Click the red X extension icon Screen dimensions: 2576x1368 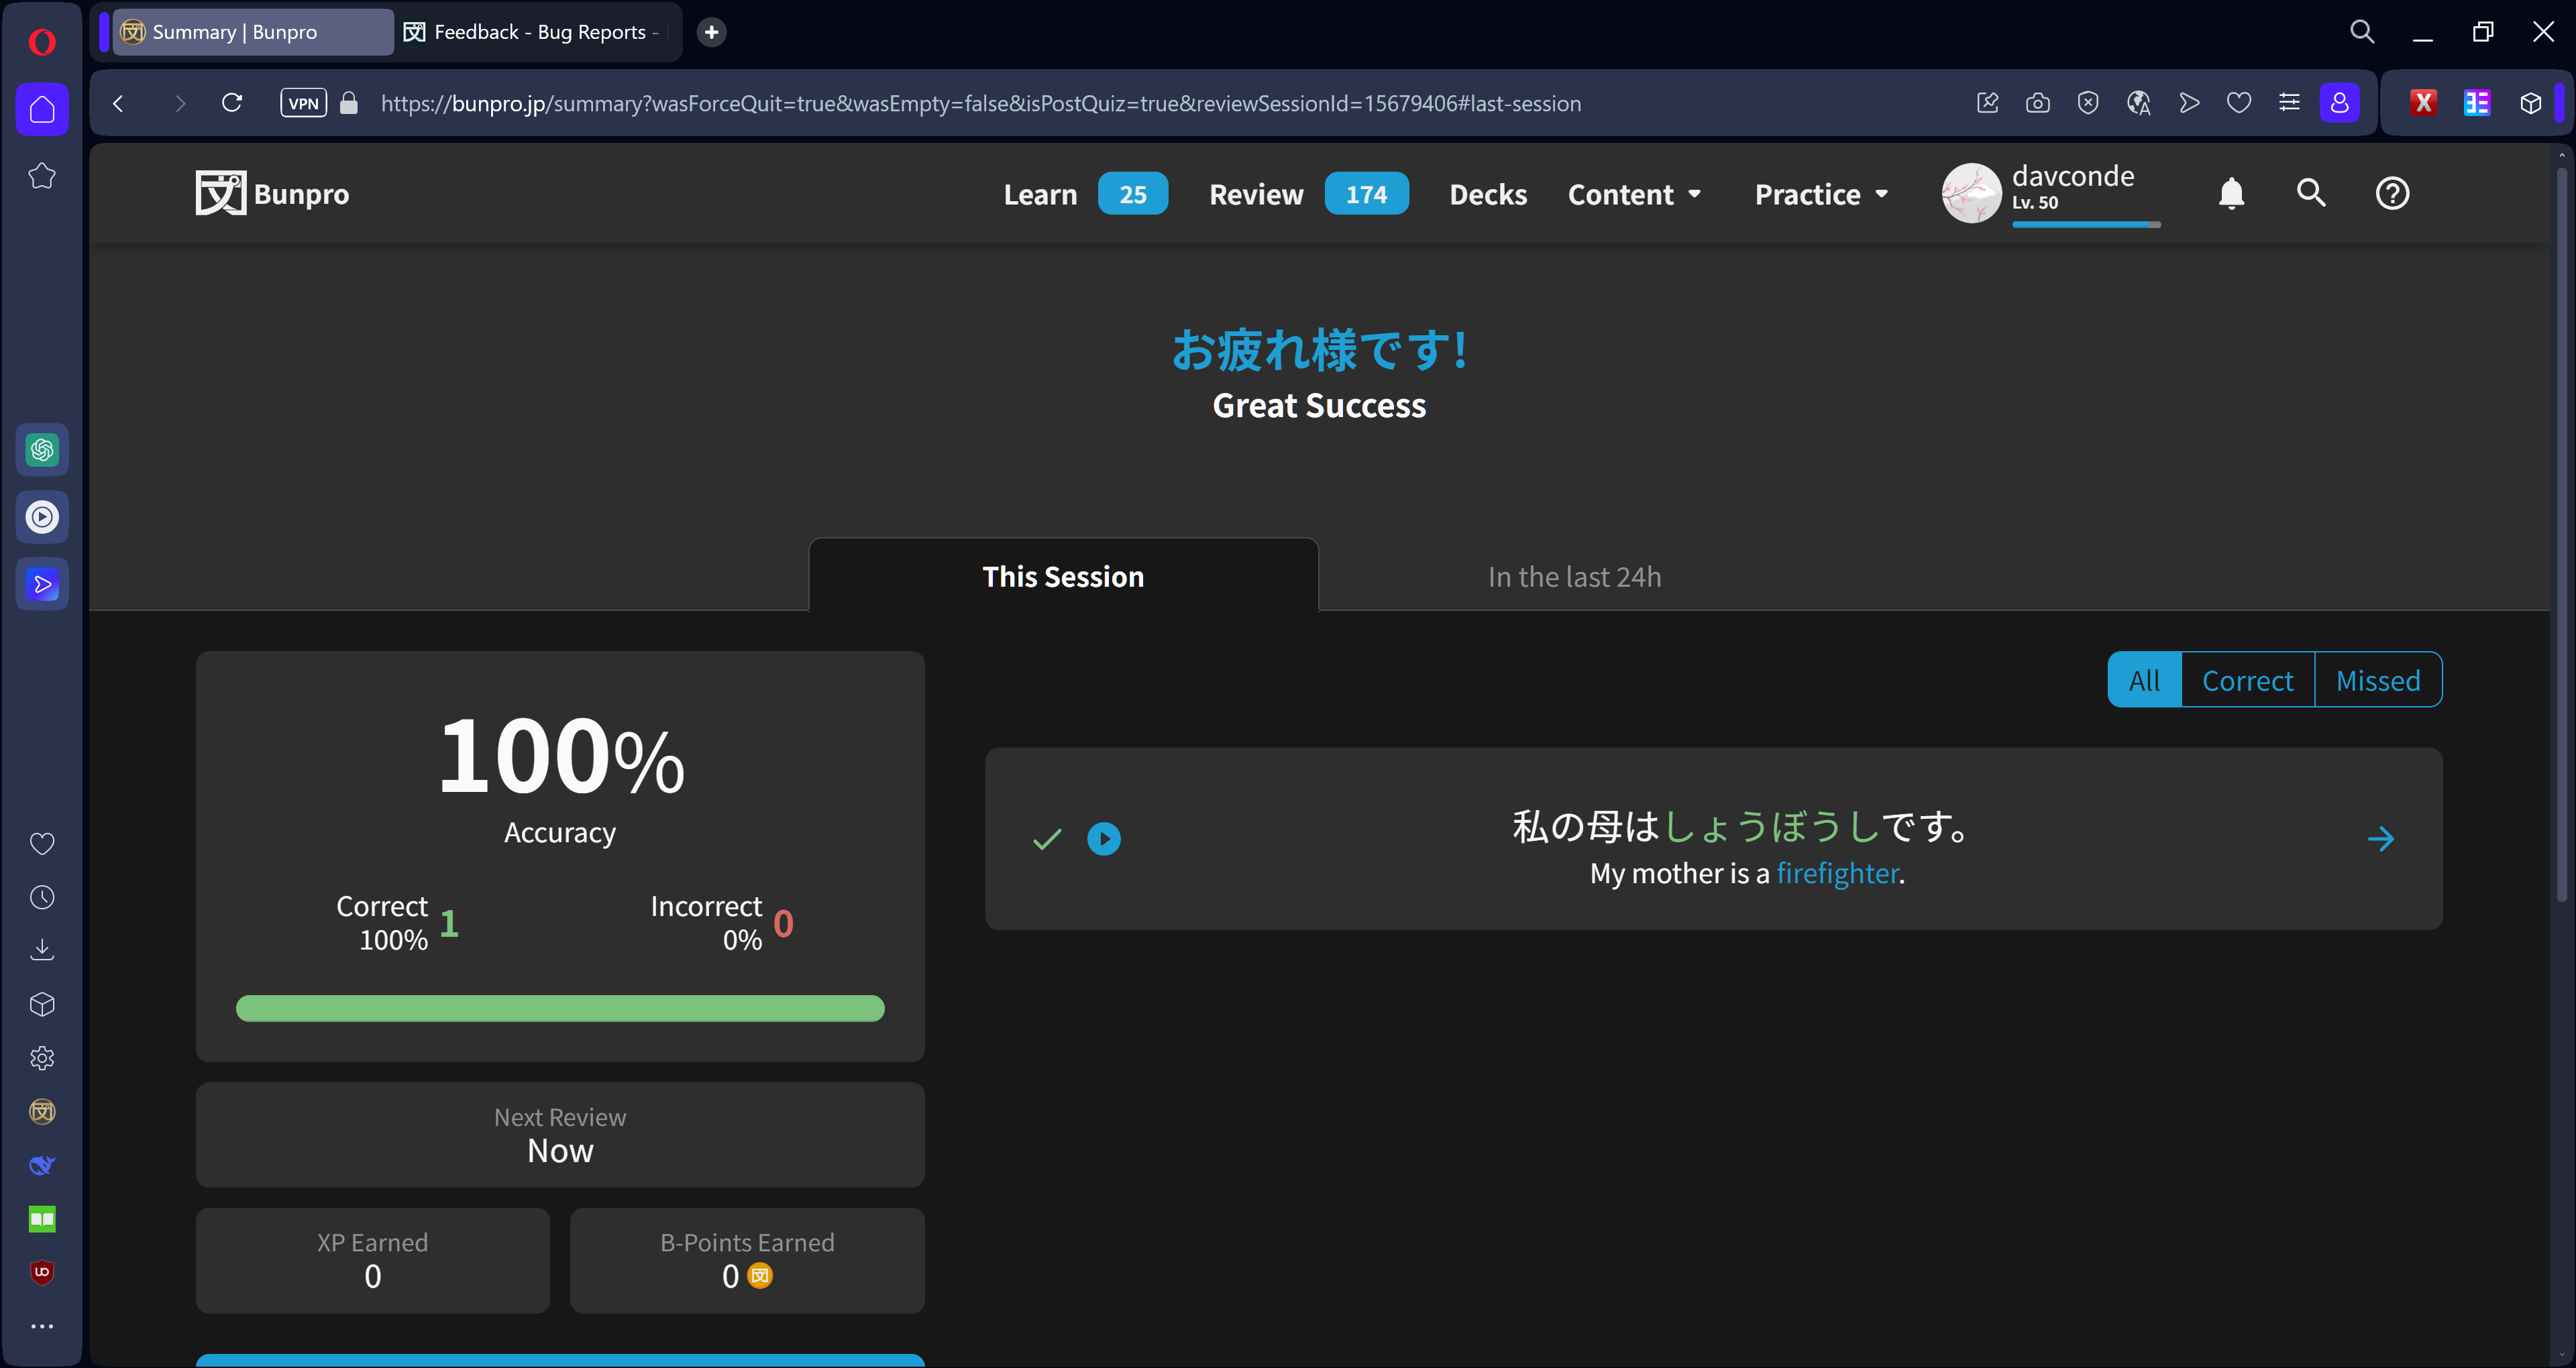[x=2423, y=103]
